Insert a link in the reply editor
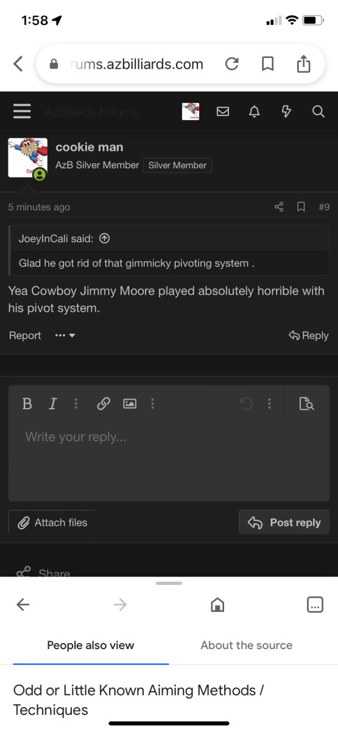 [x=104, y=403]
